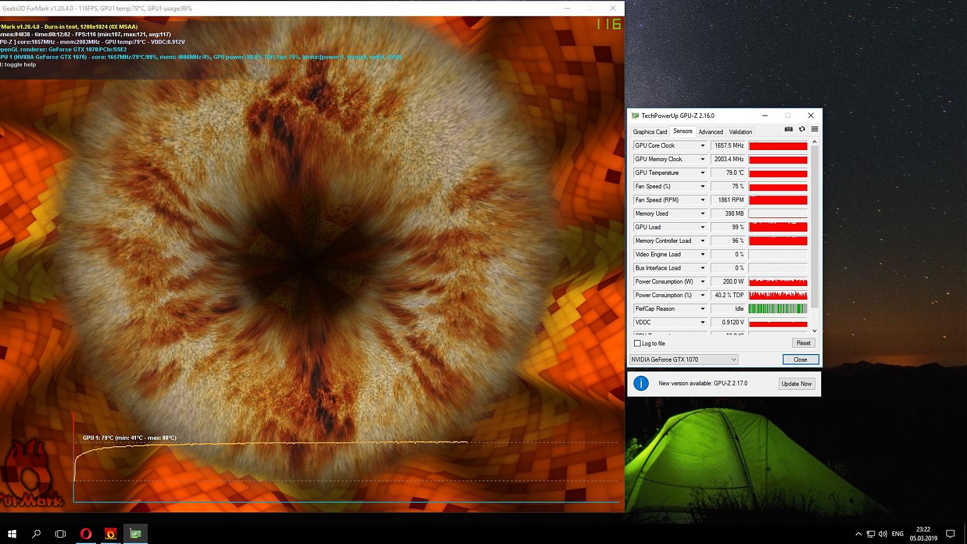The image size is (967, 544).
Task: Select GPU-Z taskbar icon
Action: click(x=135, y=533)
